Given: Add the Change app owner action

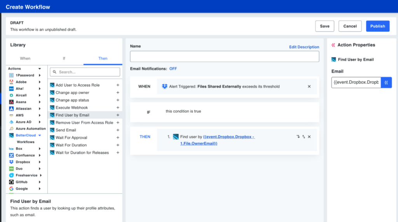Looking at the screenshot, I should coord(118,93).
